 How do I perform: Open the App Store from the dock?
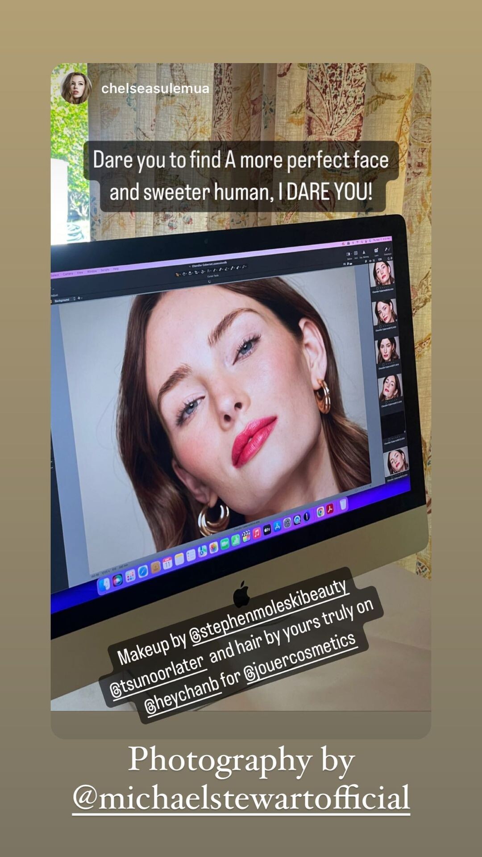click(277, 527)
